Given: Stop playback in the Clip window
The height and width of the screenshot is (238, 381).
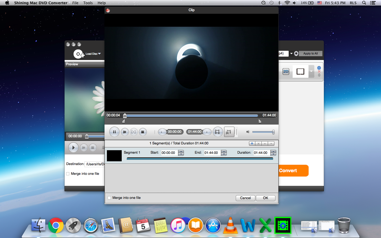Looking at the screenshot, I should click(x=143, y=132).
